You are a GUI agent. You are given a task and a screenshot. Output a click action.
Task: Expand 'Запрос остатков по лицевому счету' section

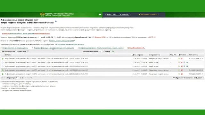tap(15, 48)
